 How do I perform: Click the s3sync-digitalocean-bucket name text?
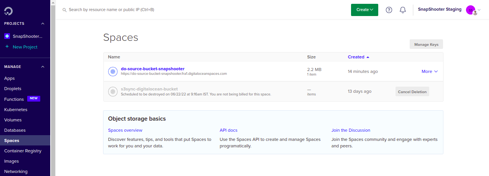149,89
